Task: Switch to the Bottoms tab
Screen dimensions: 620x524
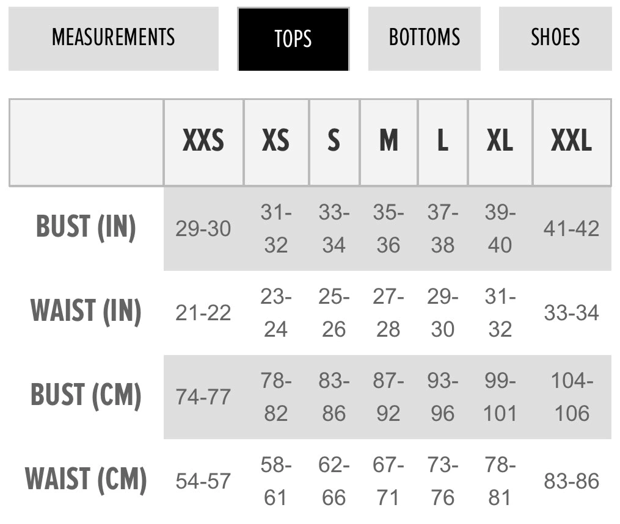Action: point(425,38)
